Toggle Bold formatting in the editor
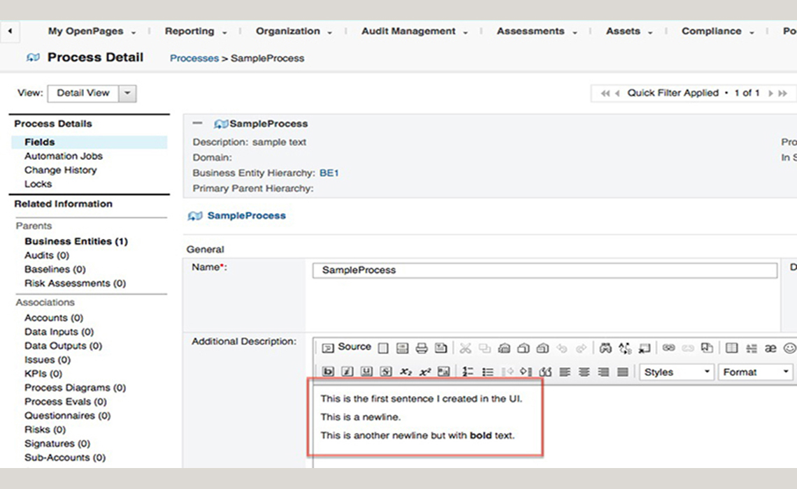 click(328, 372)
